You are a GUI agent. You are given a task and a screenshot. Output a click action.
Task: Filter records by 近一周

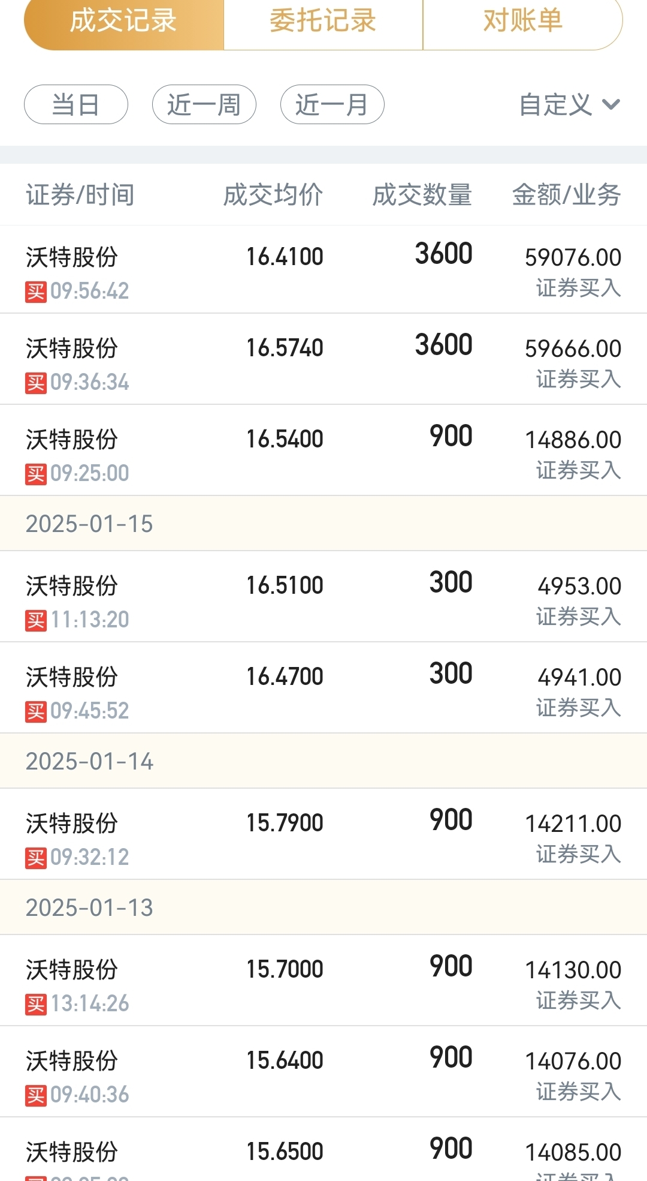pos(204,104)
